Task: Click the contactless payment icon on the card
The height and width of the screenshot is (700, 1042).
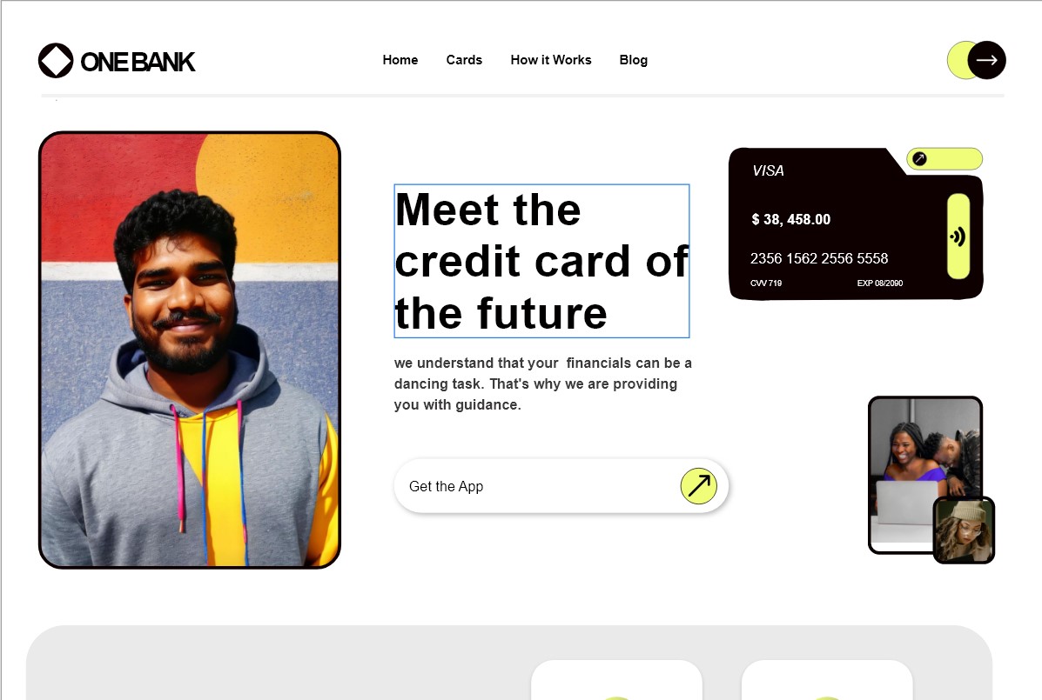Action: pos(958,237)
